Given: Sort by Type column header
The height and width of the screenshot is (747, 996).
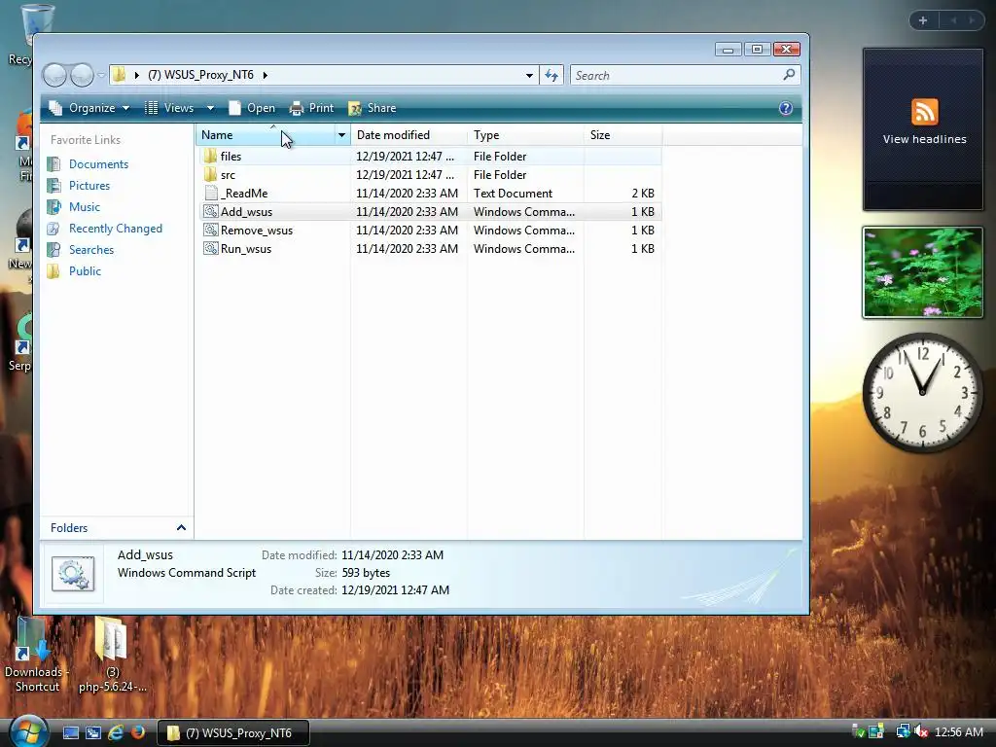Looking at the screenshot, I should tap(525, 134).
